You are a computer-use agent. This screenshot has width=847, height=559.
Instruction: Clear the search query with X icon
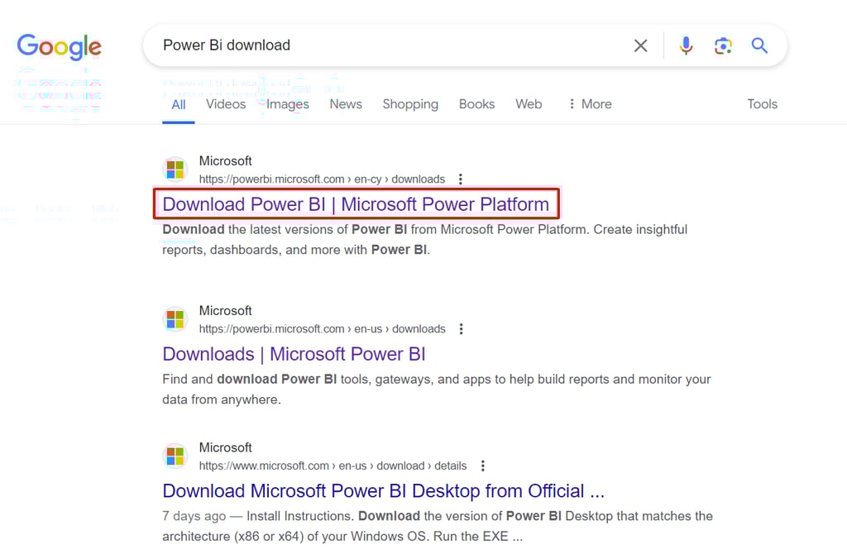click(640, 45)
